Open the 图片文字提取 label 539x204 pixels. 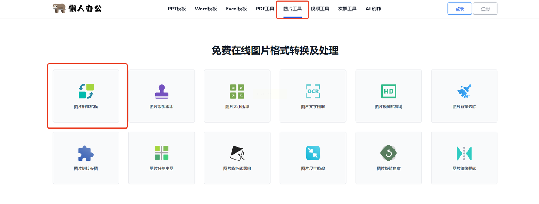click(313, 107)
